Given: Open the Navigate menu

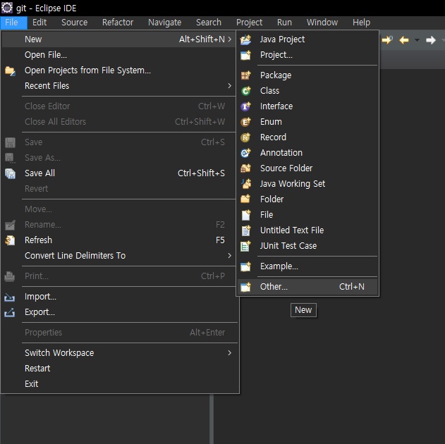Looking at the screenshot, I should point(165,23).
